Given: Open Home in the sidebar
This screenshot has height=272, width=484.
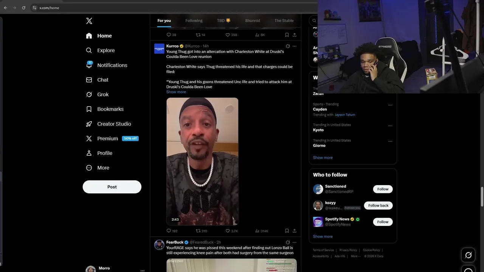Looking at the screenshot, I should (99, 36).
